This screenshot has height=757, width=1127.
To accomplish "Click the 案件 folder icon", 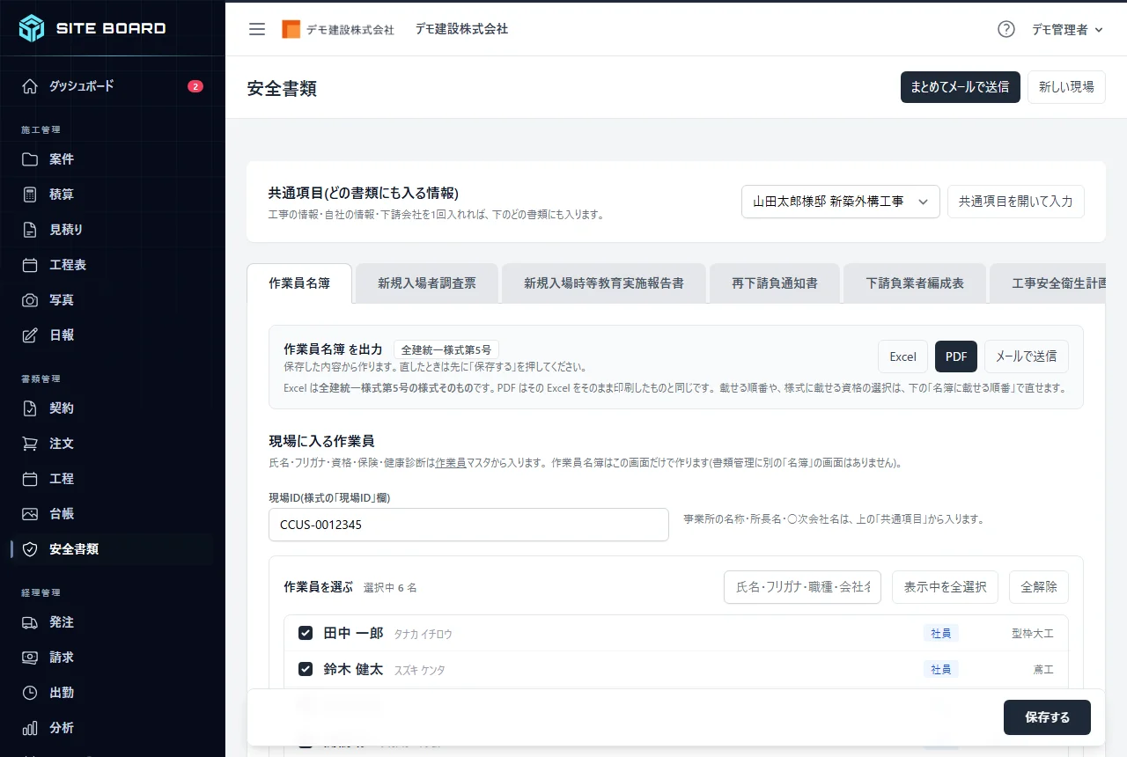I will [30, 159].
